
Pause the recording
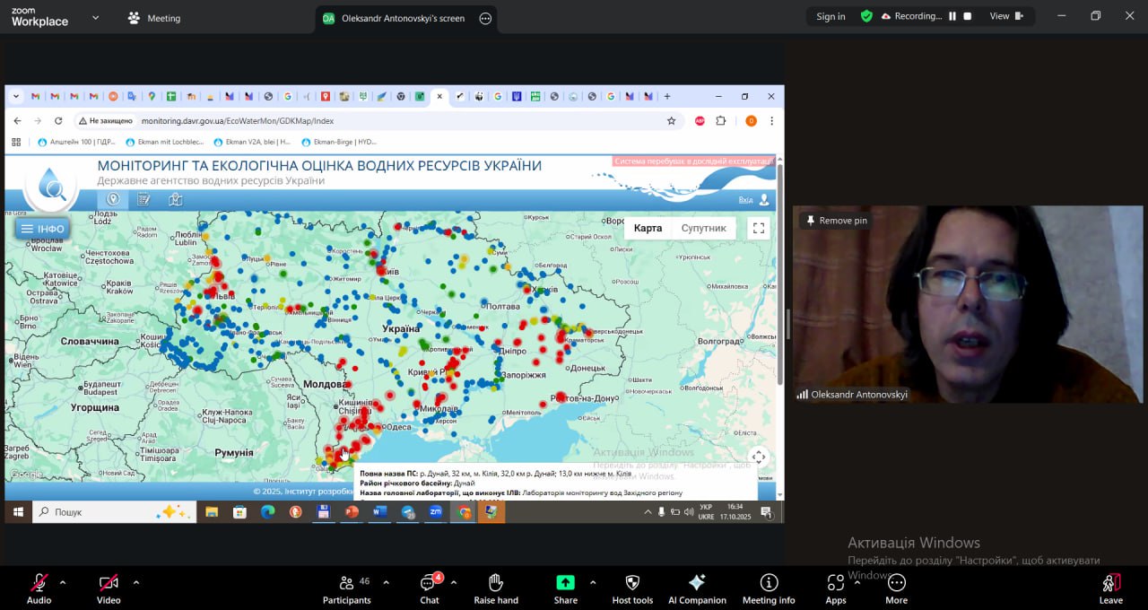tap(952, 16)
